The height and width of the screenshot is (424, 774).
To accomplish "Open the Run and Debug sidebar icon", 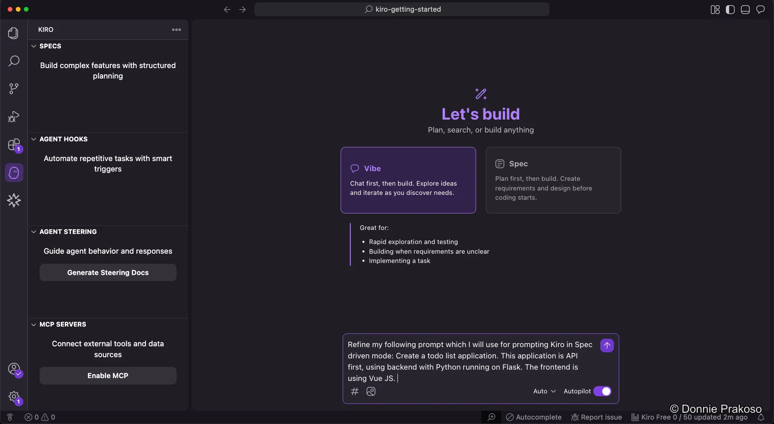I will [14, 116].
